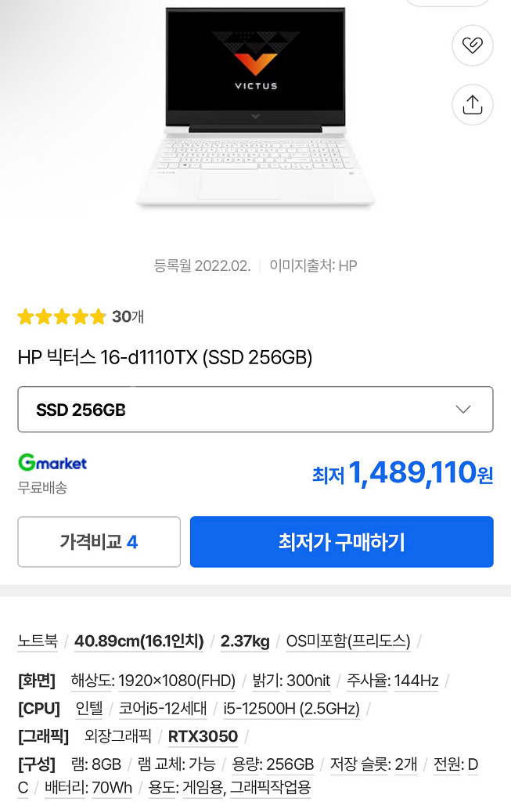
Task: Click the heart wishlist icon
Action: point(473,45)
